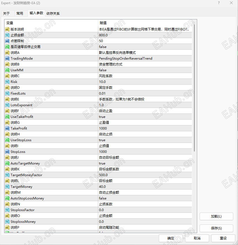Confirm with the 确定 button
Image resolution: width=238 pixels, height=245 pixels.
171,238
